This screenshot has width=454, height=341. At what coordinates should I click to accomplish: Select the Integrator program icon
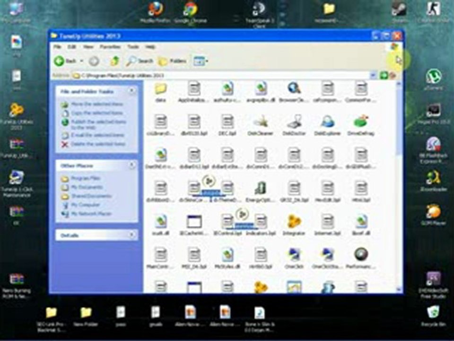(294, 222)
